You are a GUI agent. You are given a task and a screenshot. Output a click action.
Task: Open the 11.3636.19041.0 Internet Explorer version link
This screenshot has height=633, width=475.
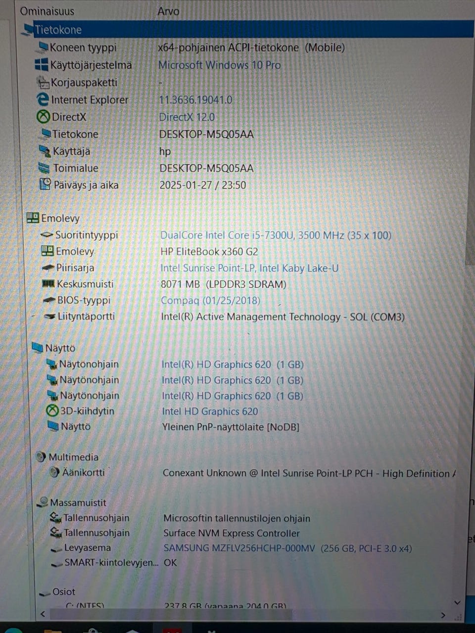pyautogui.click(x=195, y=99)
